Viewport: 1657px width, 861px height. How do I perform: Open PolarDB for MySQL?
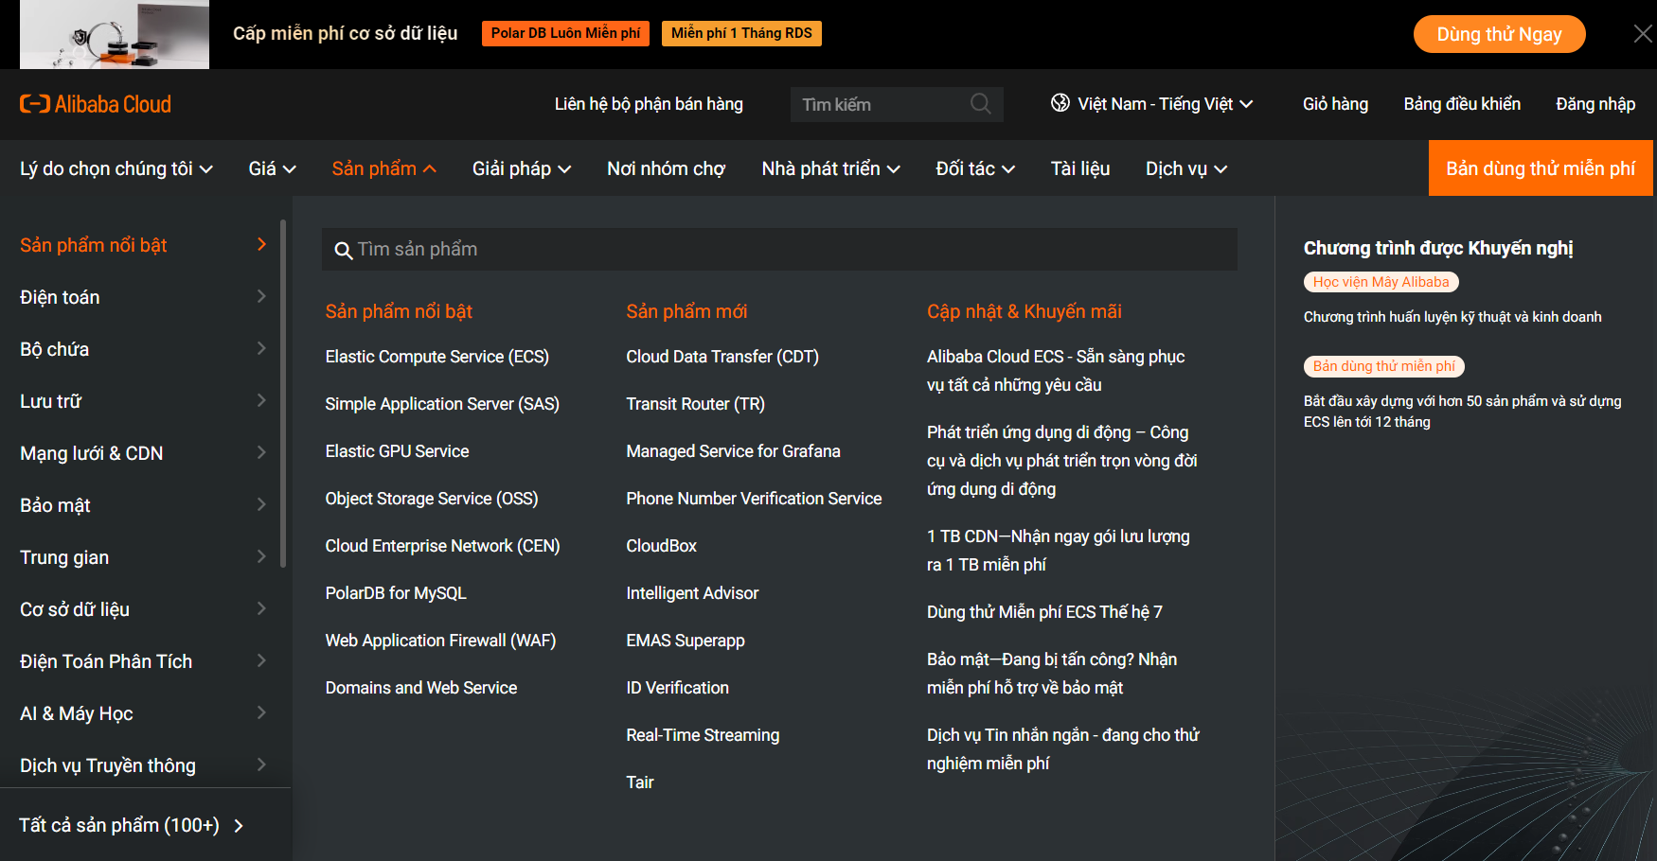396,593
